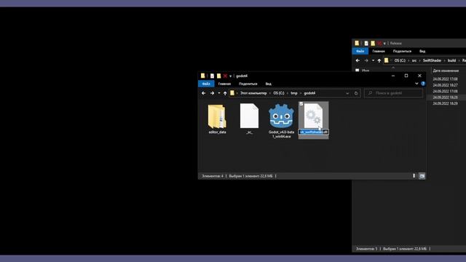Click Release quick access New folder icon
This screenshot has width=466, height=262.
point(373,44)
